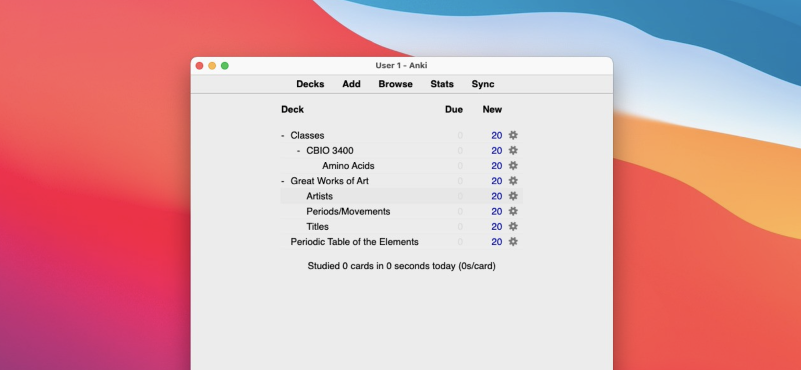This screenshot has width=801, height=370.
Task: Click the gear icon beside Artists
Action: 513,196
